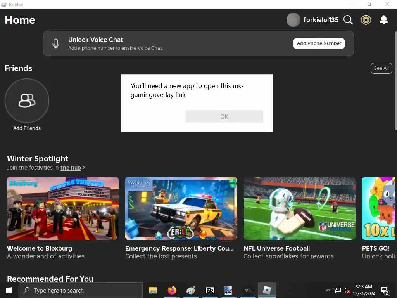The height and width of the screenshot is (298, 397).
Task: Click the 'Welcome to Bloxburg' title text
Action: (40, 248)
